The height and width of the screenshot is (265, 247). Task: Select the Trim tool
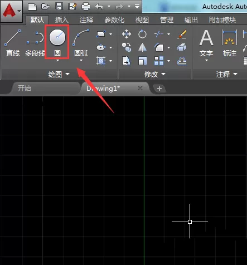pyautogui.click(x=159, y=34)
